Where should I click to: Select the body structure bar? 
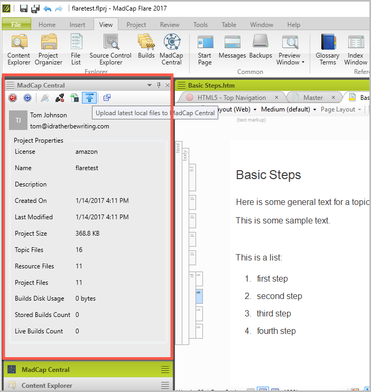point(185,246)
